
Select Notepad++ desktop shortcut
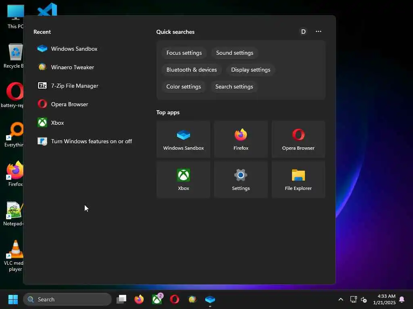pos(14,213)
